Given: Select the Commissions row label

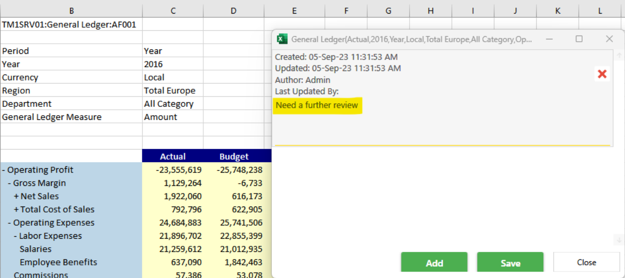Looking at the screenshot, I should pos(41,274).
